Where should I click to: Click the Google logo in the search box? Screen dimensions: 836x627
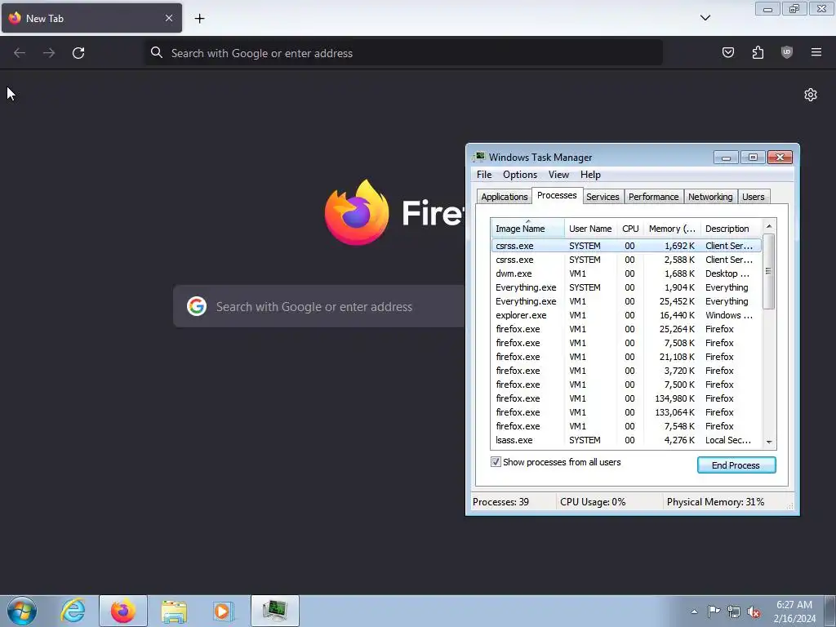(x=197, y=306)
